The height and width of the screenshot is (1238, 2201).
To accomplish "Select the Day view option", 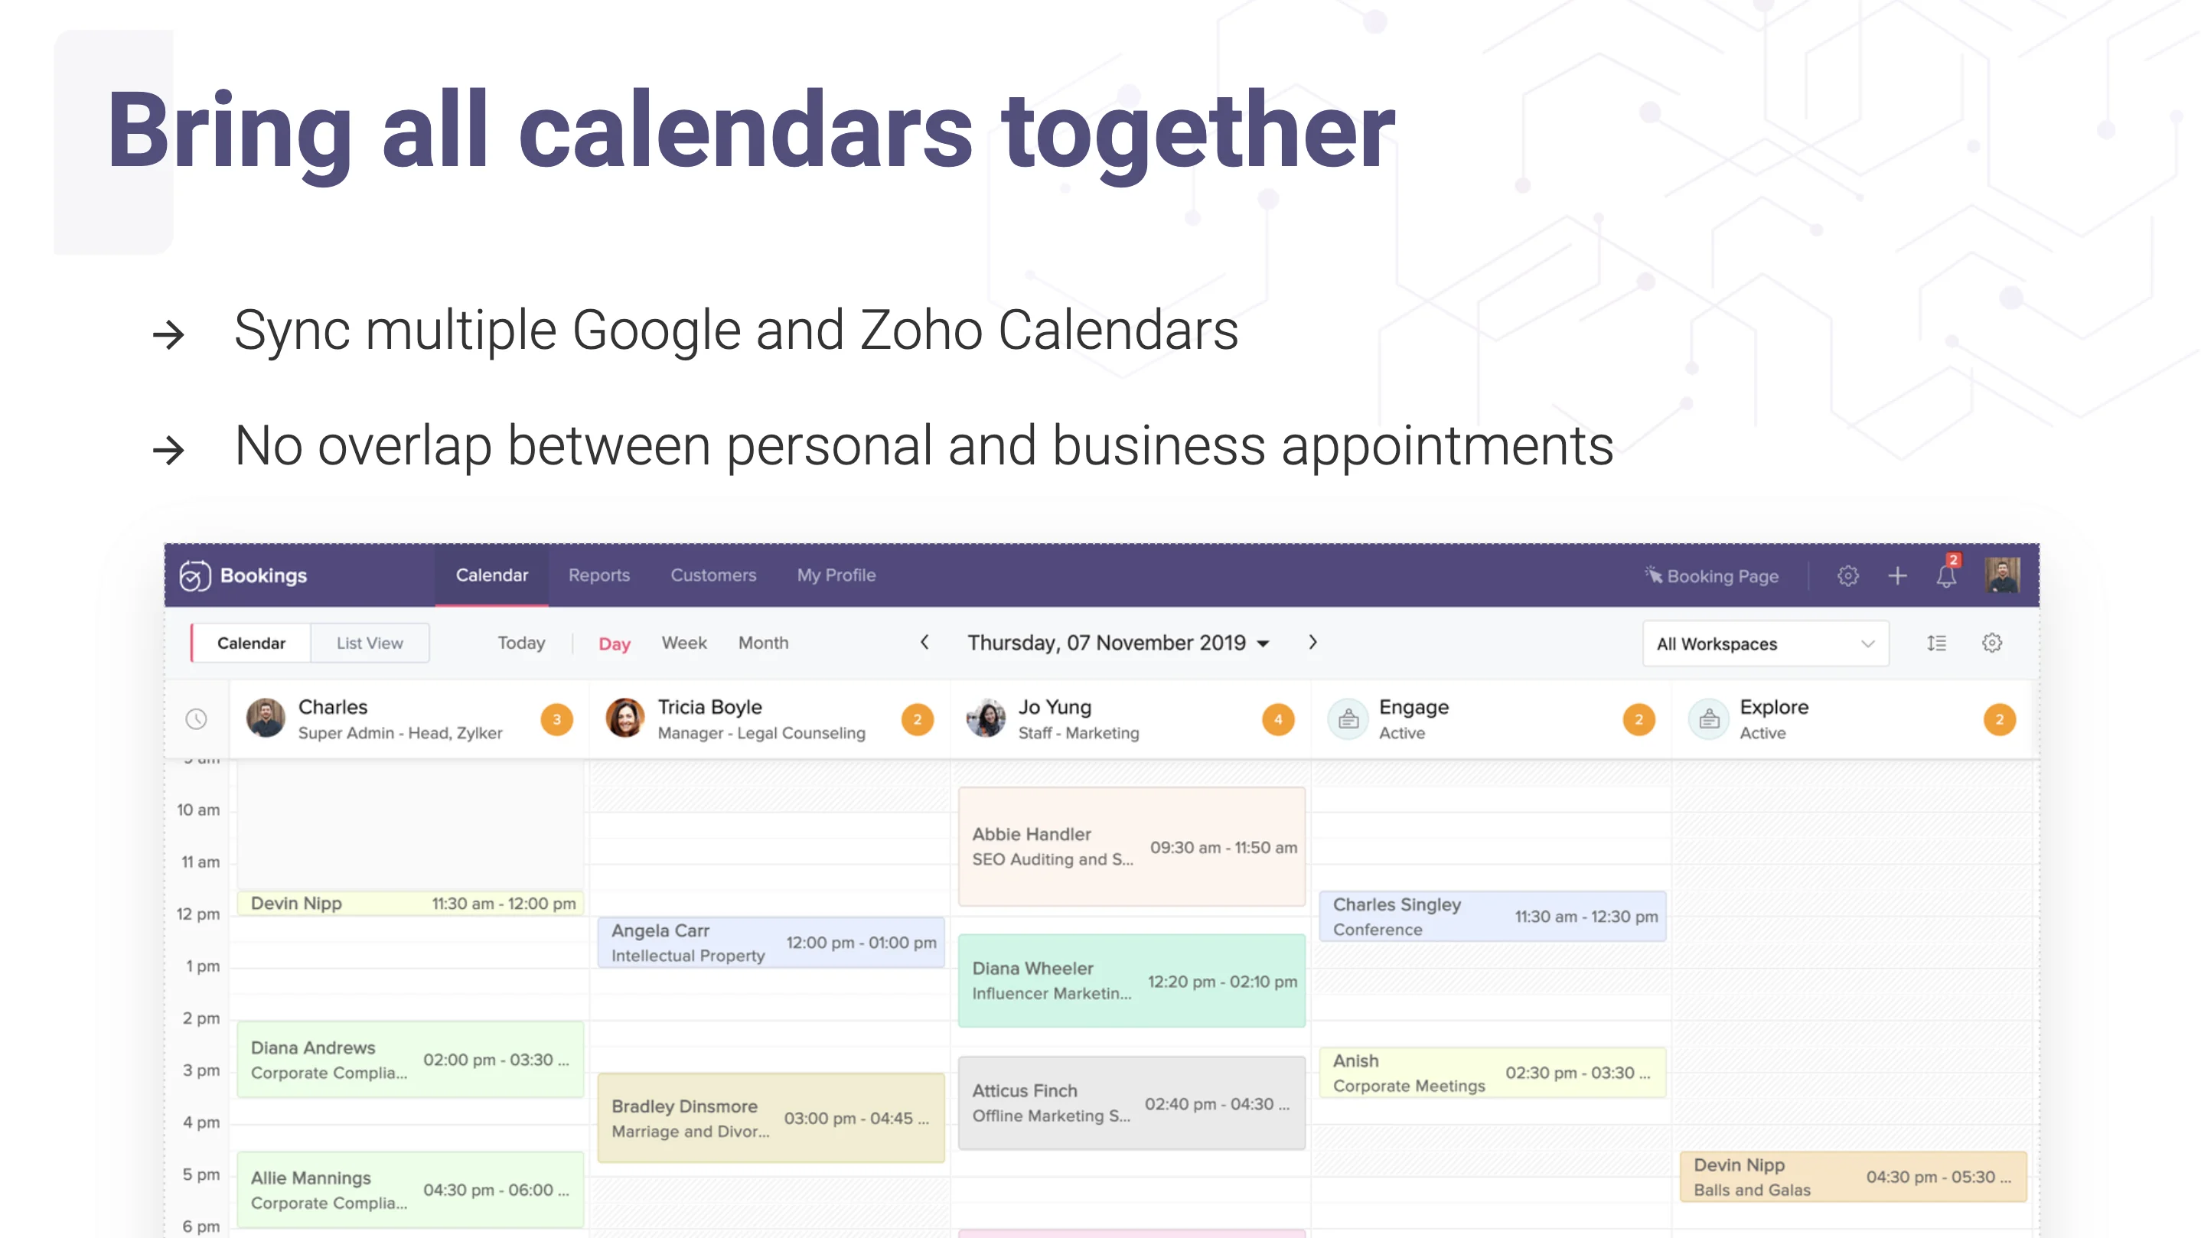I will click(614, 643).
